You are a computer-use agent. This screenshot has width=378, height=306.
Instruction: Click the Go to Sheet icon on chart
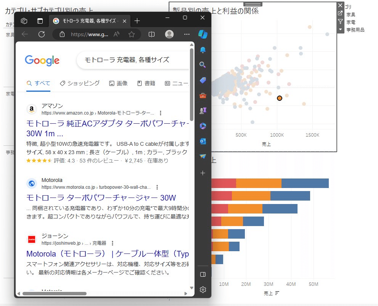pos(340,13)
